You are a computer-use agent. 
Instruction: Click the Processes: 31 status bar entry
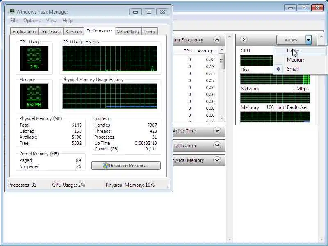pos(22,185)
